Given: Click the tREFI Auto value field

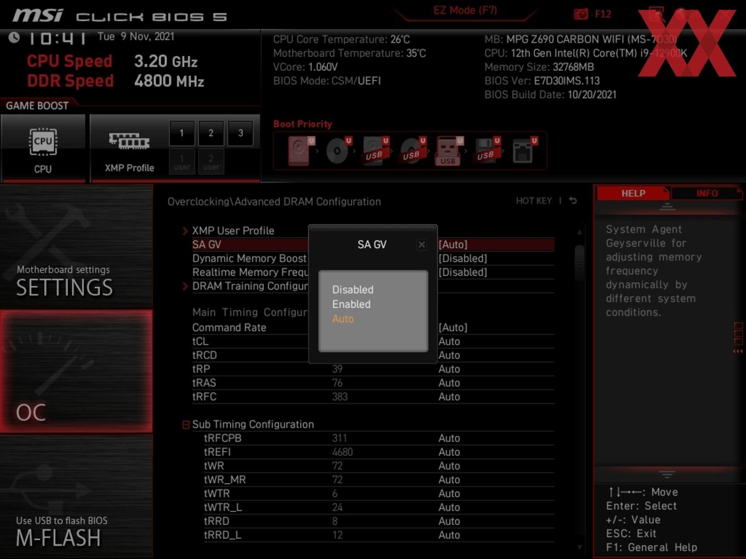Looking at the screenshot, I should pyautogui.click(x=449, y=452).
